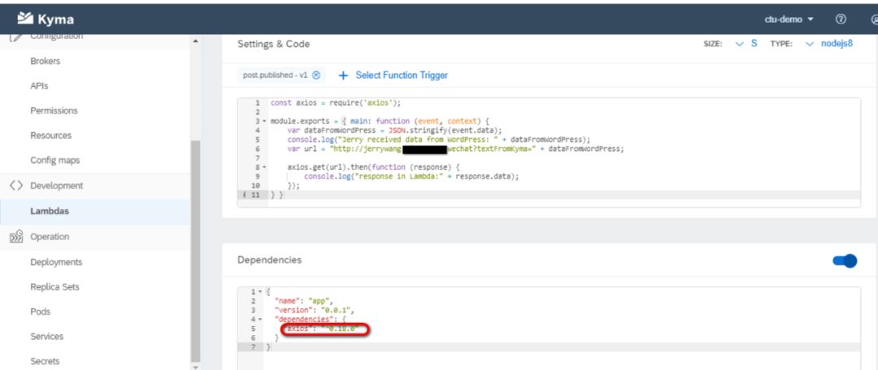Click the Operation section icon
878x370 pixels.
click(15, 237)
